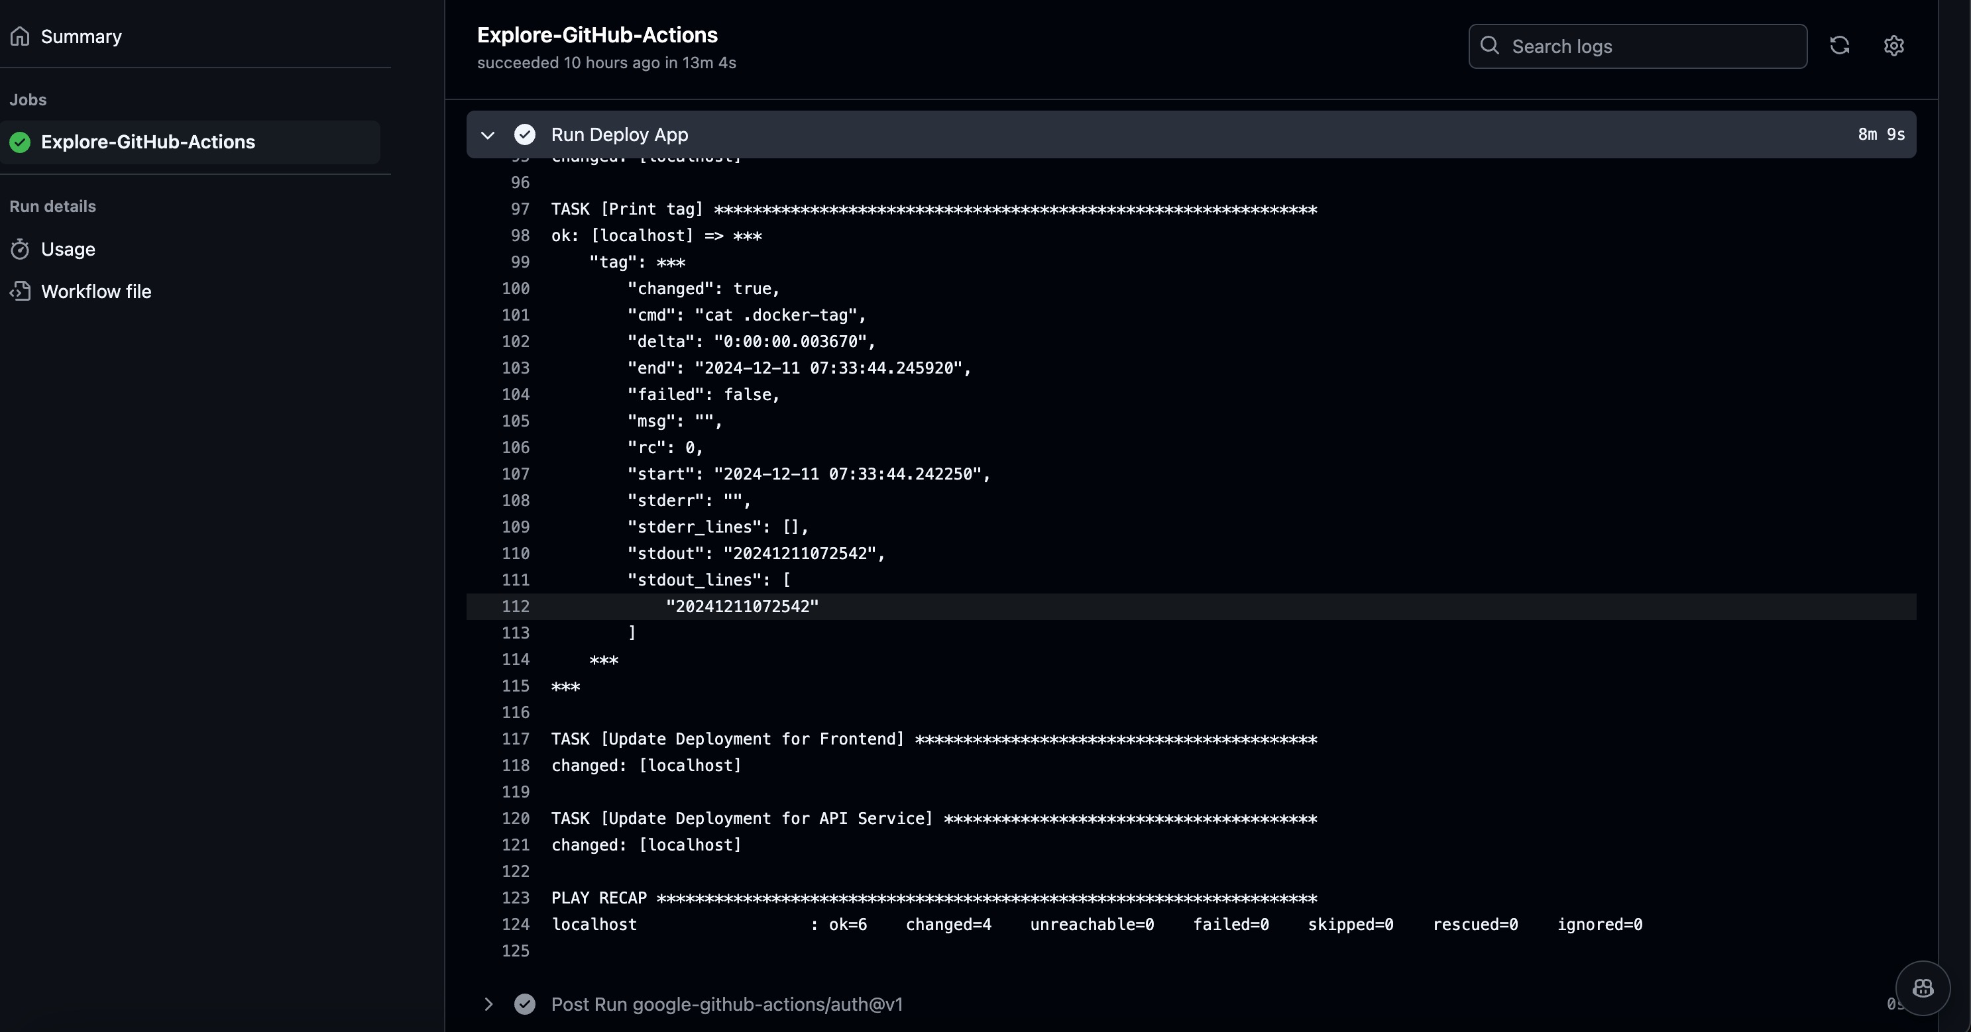Image resolution: width=1971 pixels, height=1032 pixels.
Task: Open Post Run google-github-actions/auth@v1 step
Action: [x=727, y=1004]
